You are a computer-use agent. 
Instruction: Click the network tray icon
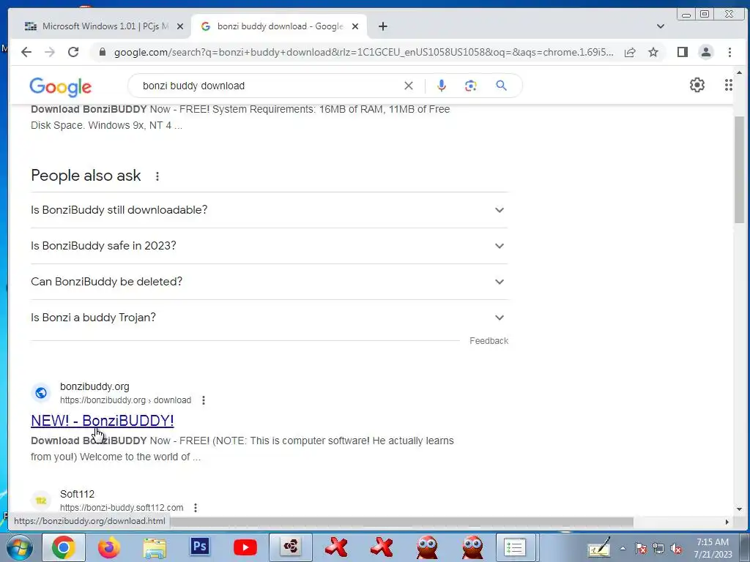tap(658, 549)
